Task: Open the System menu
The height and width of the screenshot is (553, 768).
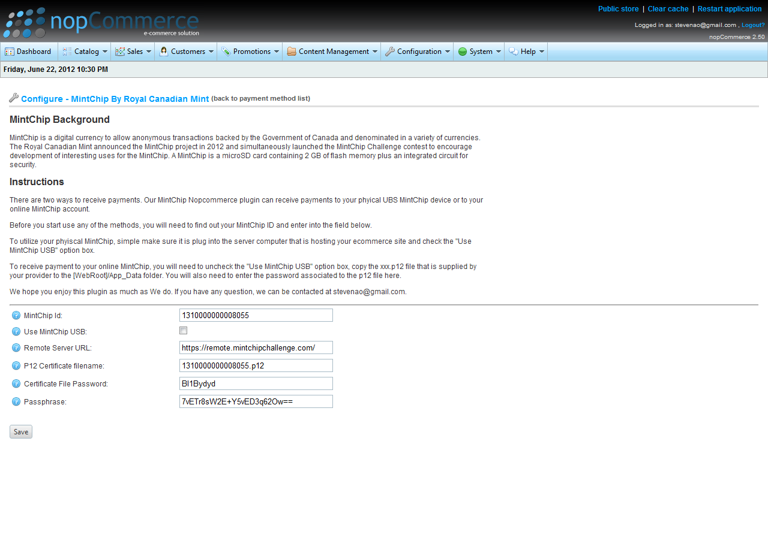Action: [x=479, y=52]
